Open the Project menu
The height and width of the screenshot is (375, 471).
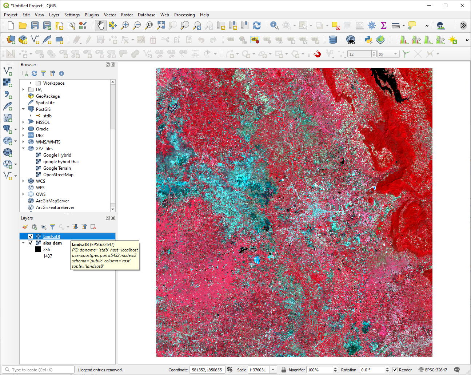(11, 15)
